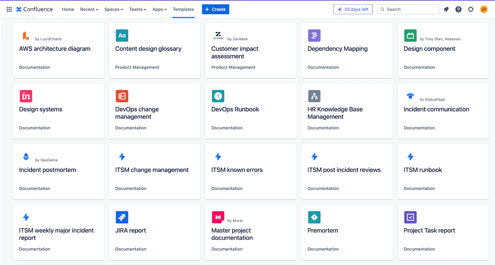Open the ITSM known errors template
This screenshot has width=495, height=265.
click(251, 171)
